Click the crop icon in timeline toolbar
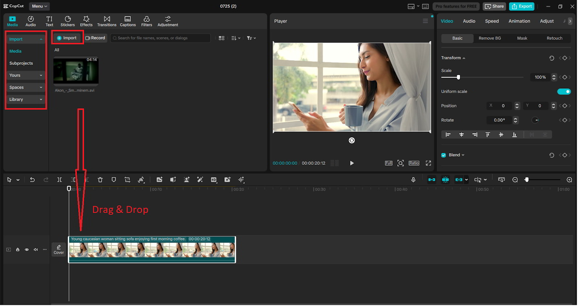The height and width of the screenshot is (306, 580). 127,180
